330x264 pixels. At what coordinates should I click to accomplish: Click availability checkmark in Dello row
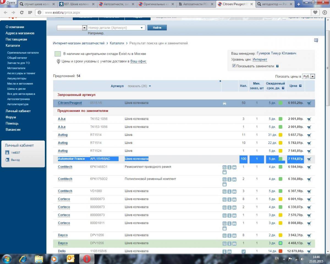pyautogui.click(x=243, y=251)
